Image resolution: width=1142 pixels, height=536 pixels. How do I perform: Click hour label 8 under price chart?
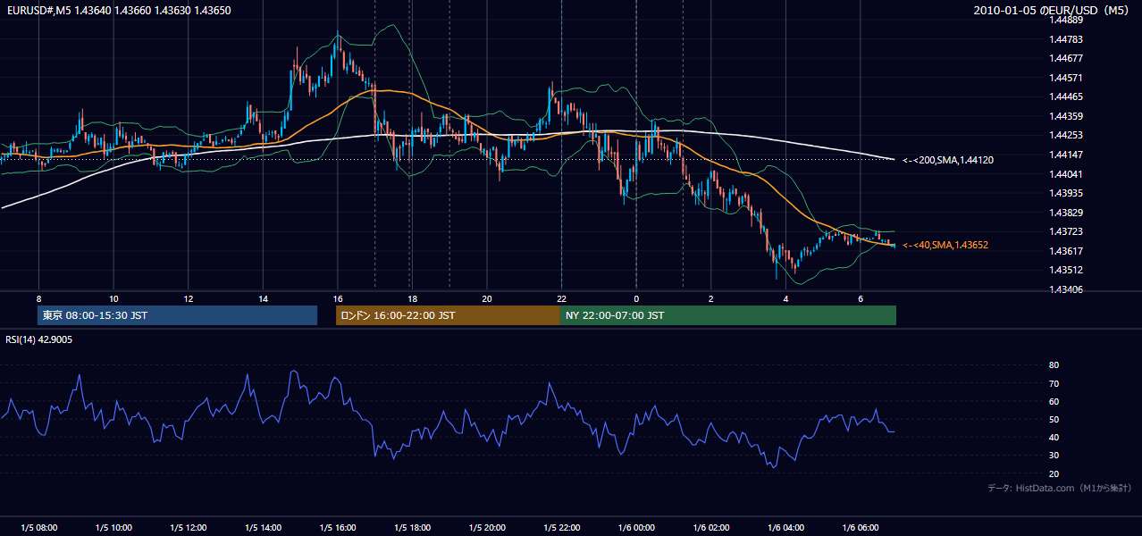click(38, 298)
